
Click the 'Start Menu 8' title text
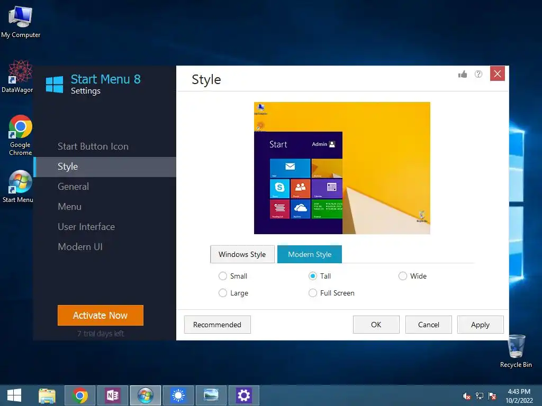[106, 79]
